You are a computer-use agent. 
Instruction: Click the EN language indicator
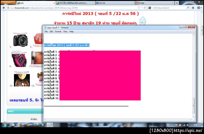point(168,125)
